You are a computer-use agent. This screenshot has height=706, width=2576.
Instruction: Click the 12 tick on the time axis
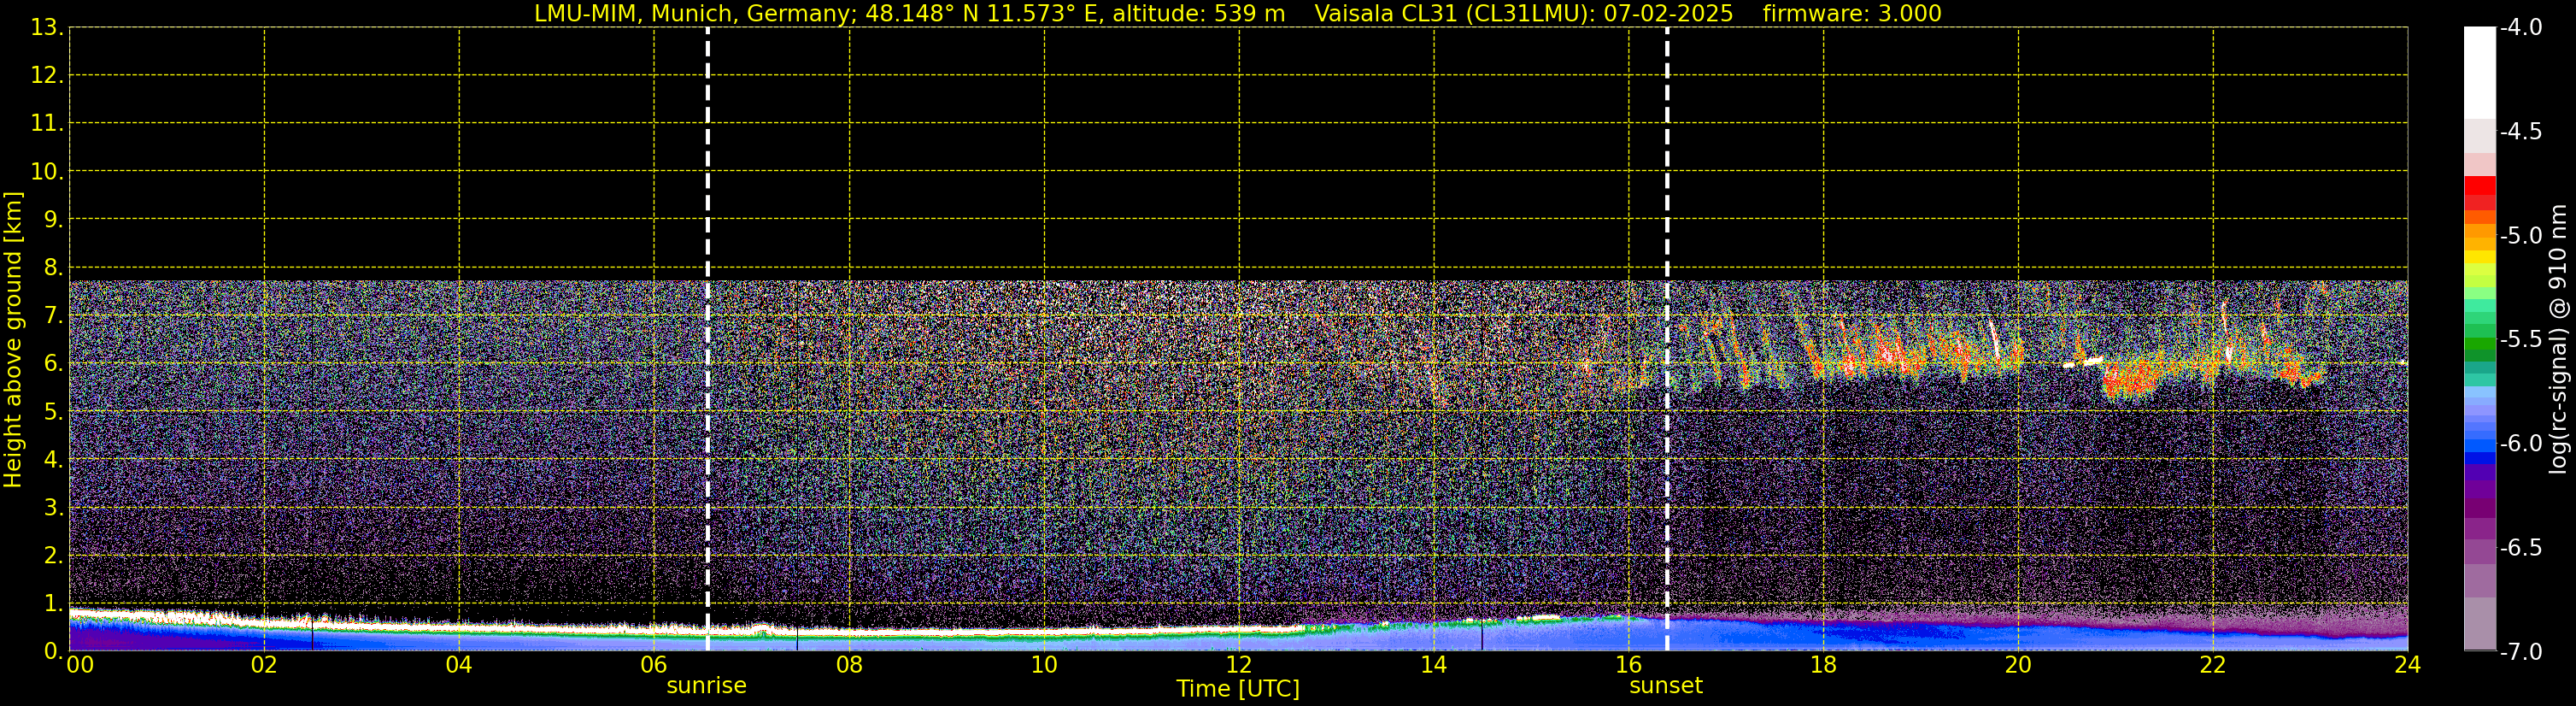click(1238, 666)
